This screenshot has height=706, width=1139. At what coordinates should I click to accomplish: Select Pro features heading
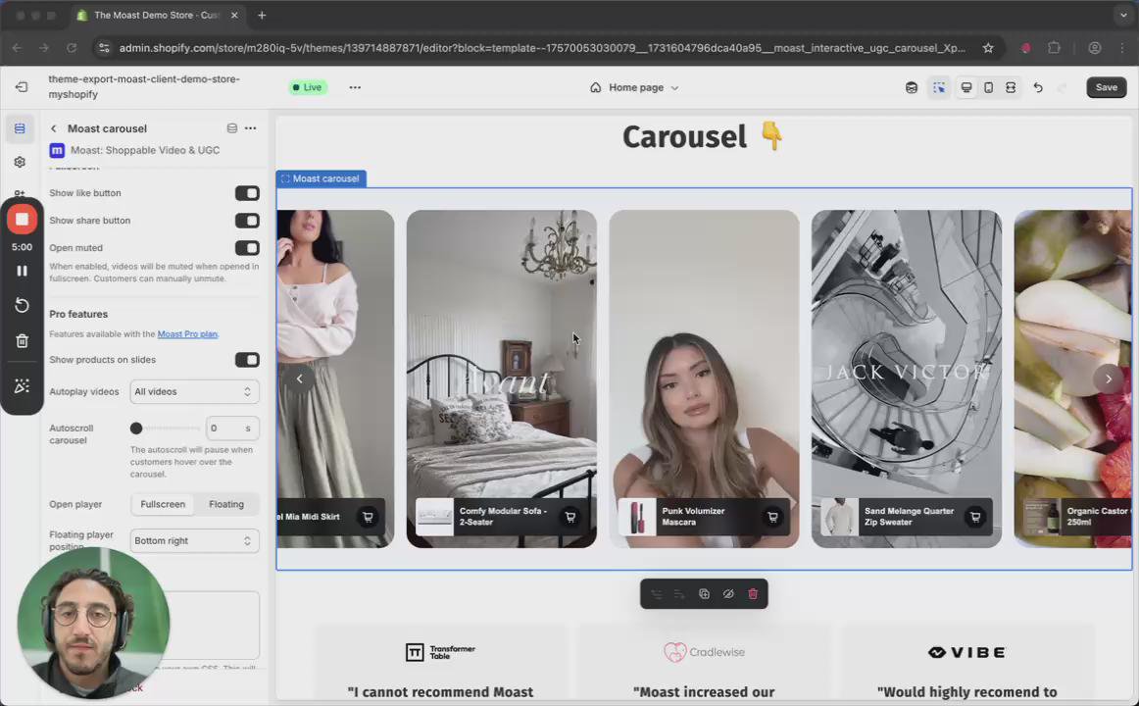[x=78, y=314]
